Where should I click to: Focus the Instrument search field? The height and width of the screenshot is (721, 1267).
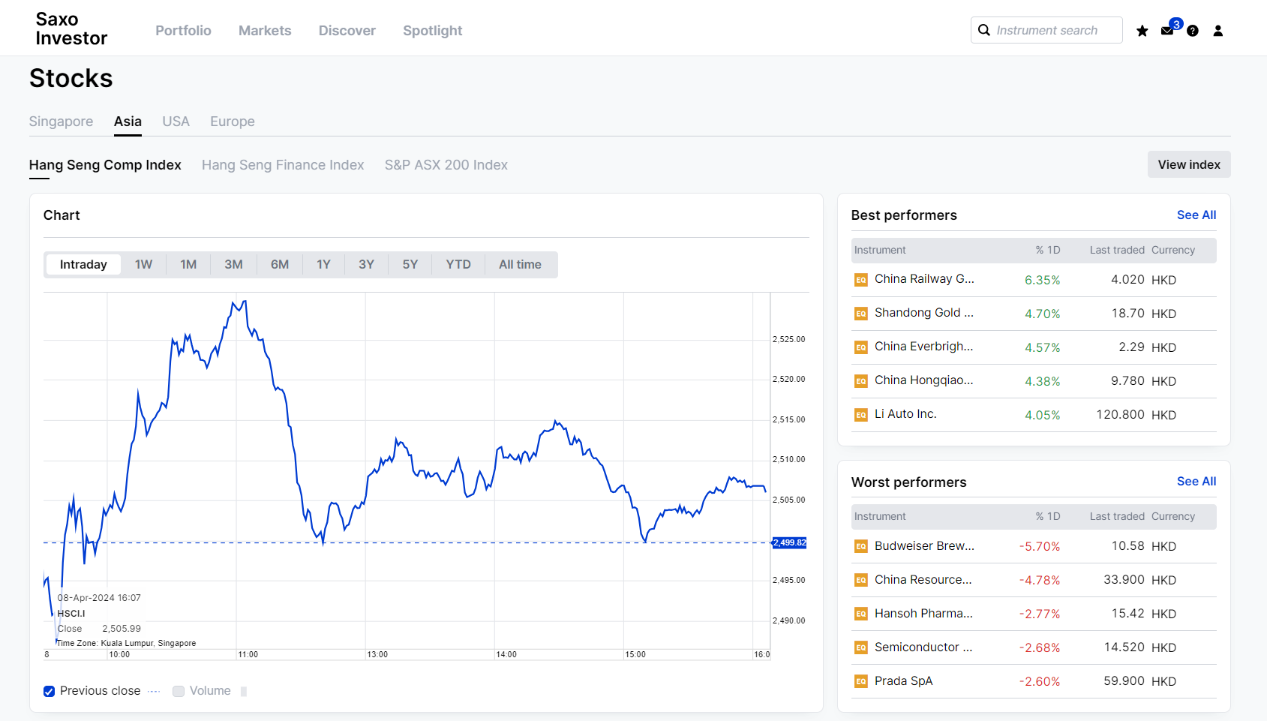click(x=1046, y=30)
